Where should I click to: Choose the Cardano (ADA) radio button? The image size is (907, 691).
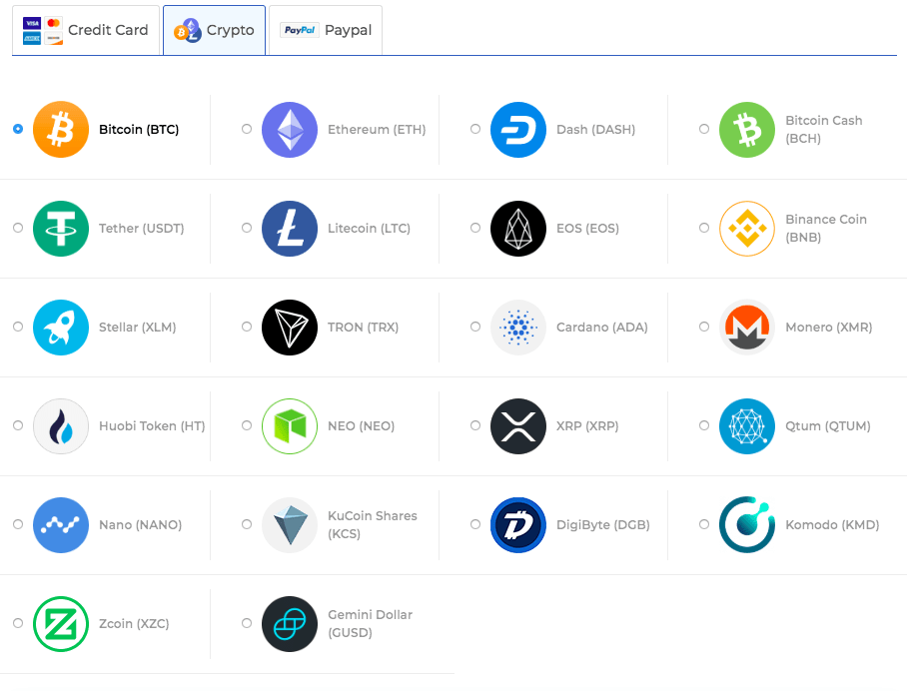pyautogui.click(x=474, y=327)
